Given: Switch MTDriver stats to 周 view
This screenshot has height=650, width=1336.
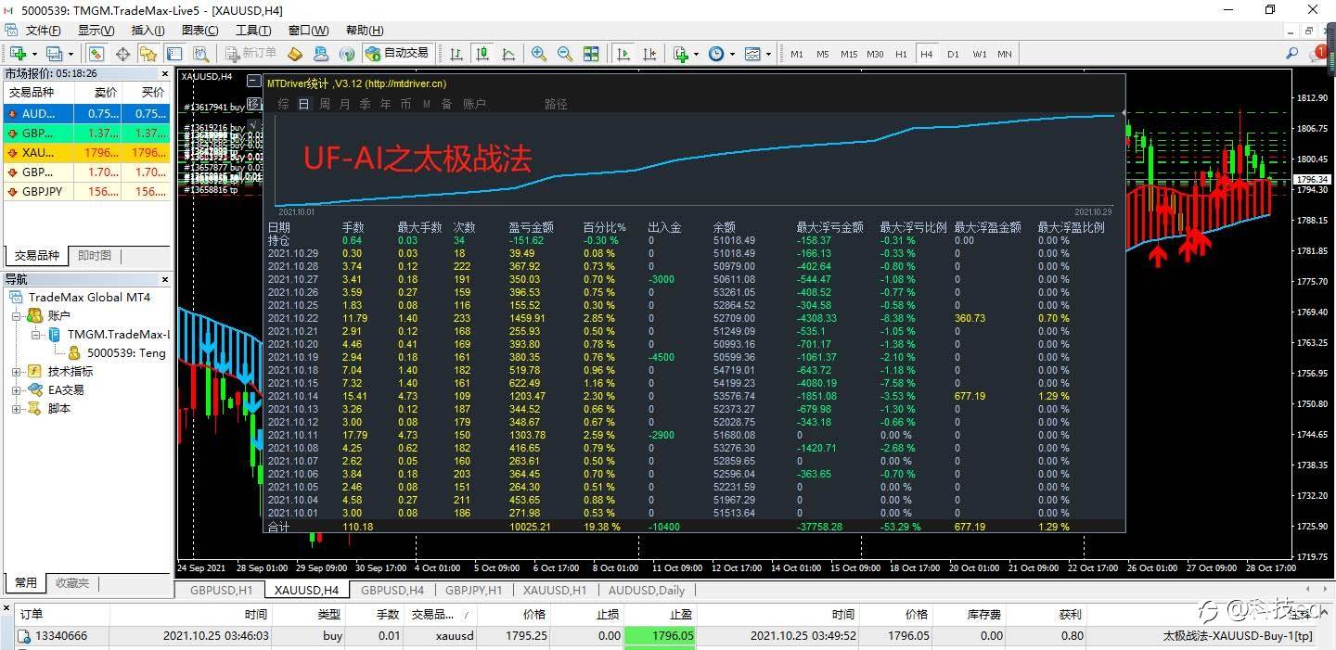Looking at the screenshot, I should [325, 104].
